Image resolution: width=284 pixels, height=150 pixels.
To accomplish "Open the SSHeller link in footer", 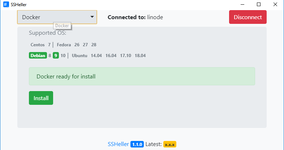I will (118, 144).
